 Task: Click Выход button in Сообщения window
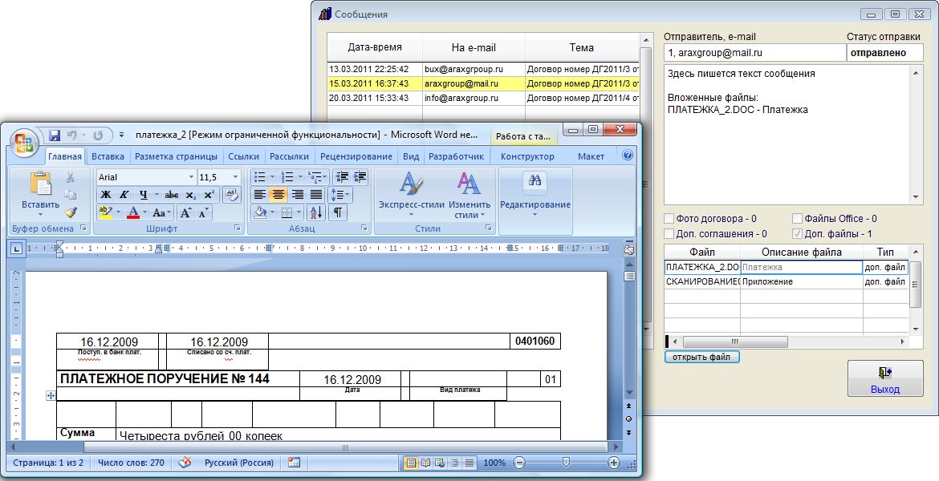885,378
